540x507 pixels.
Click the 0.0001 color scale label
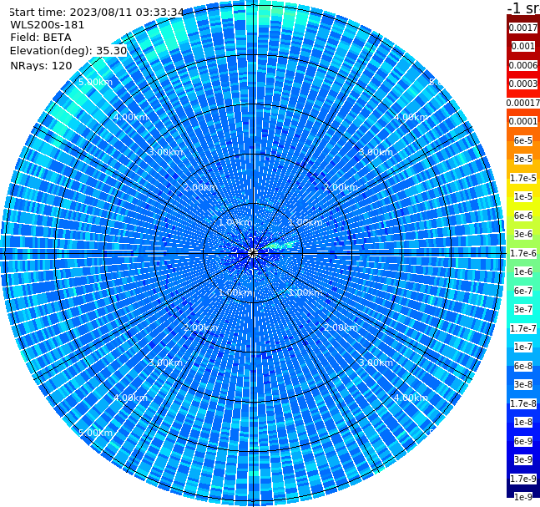(523, 121)
